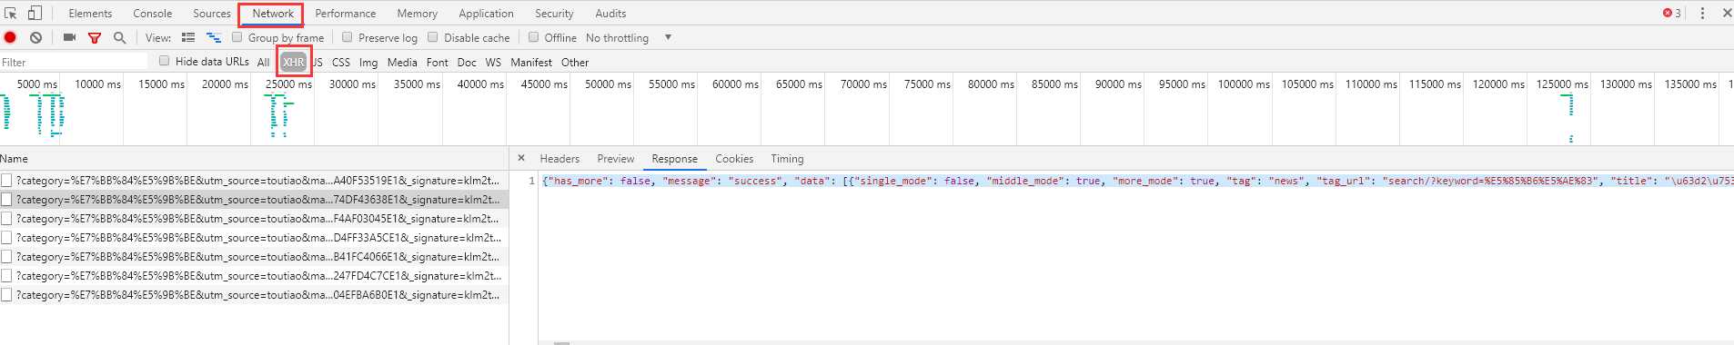Filter requests by Manifest type
The image size is (1734, 345).
click(x=531, y=62)
